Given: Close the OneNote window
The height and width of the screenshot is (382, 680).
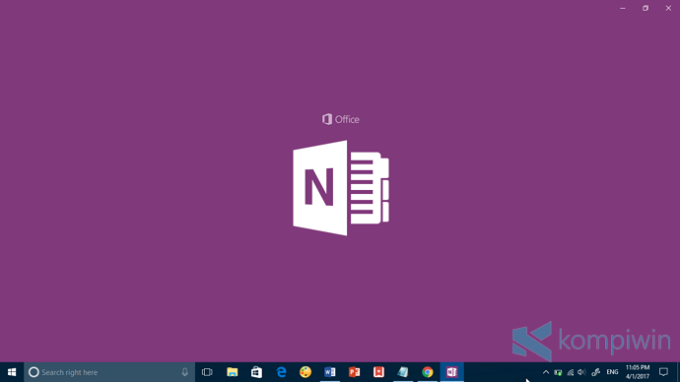Looking at the screenshot, I should 668,8.
